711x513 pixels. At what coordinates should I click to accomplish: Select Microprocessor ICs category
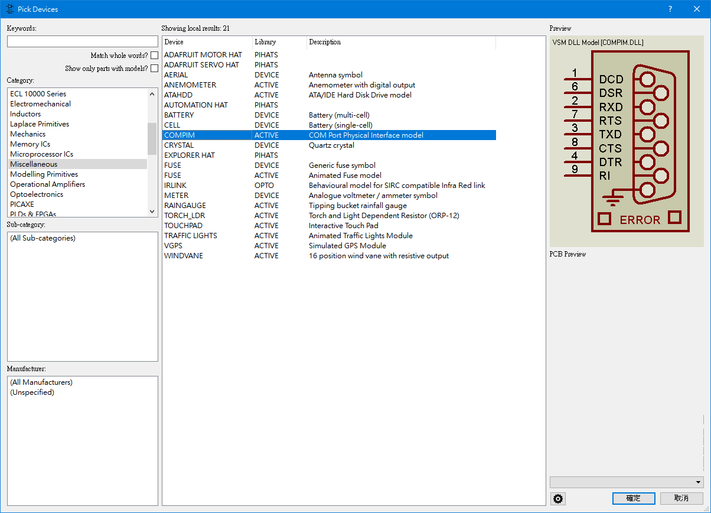pyautogui.click(x=41, y=154)
